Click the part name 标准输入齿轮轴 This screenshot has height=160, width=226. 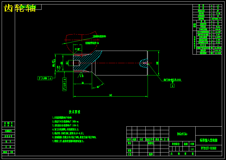click(208, 140)
